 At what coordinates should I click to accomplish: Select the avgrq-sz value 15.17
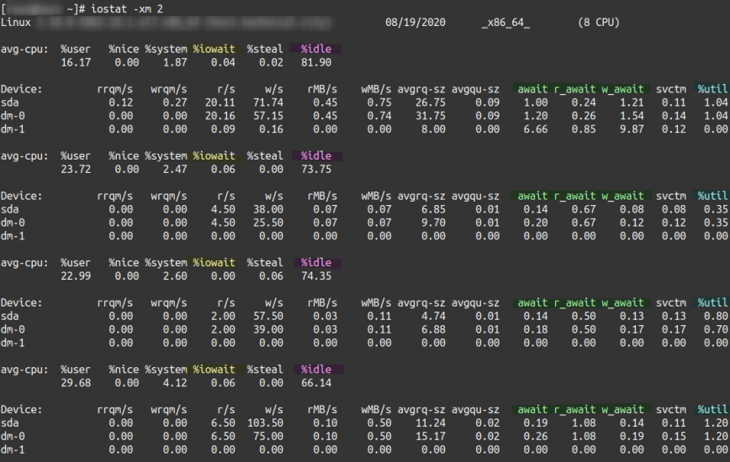point(430,436)
